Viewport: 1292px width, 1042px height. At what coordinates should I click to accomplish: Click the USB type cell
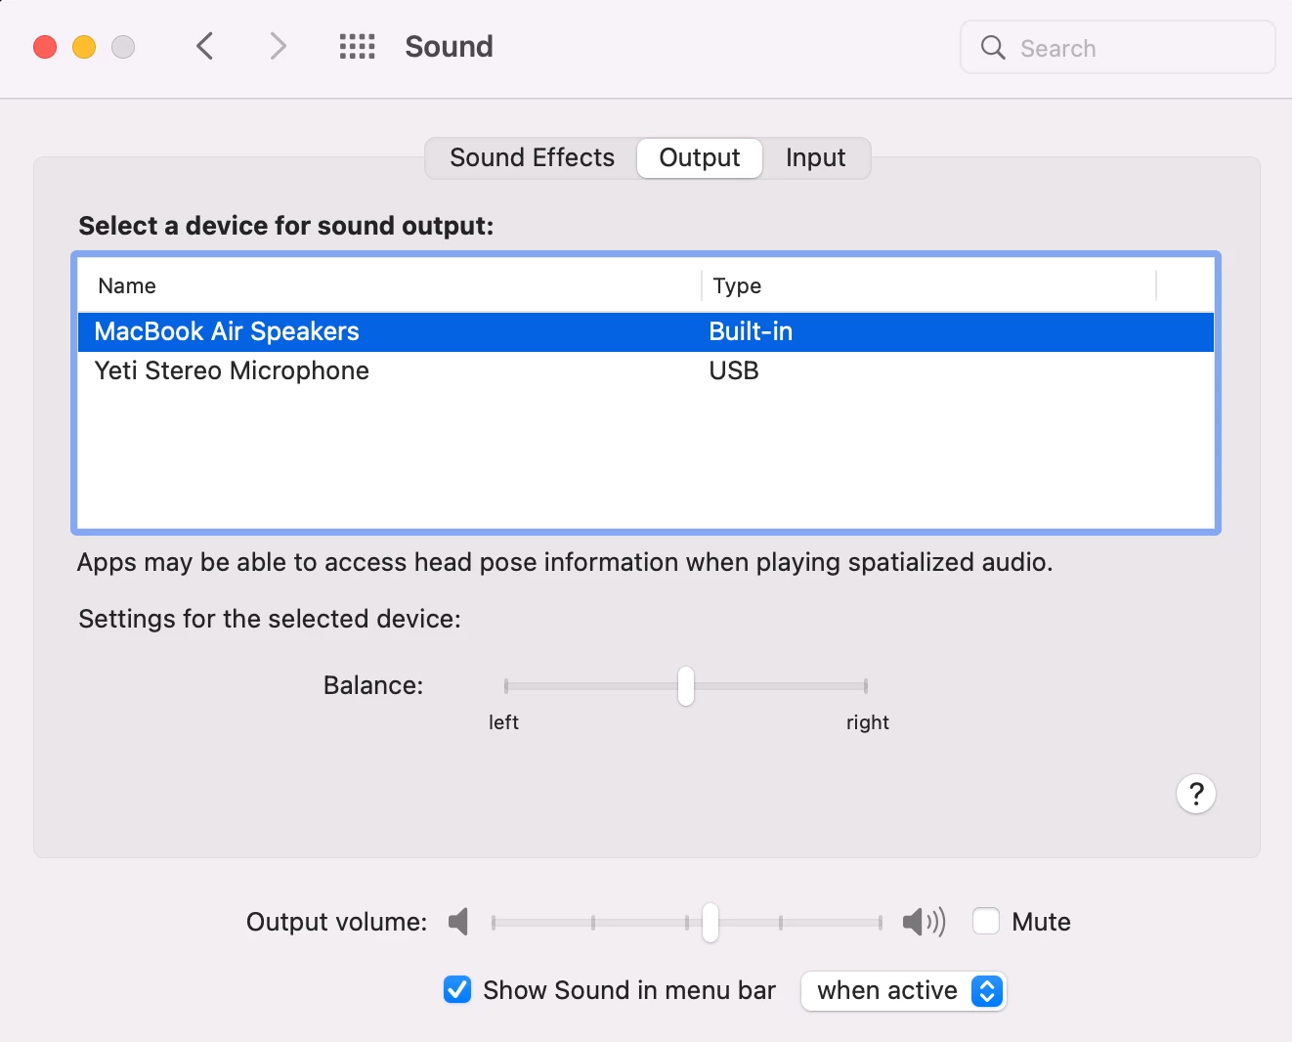pyautogui.click(x=734, y=370)
